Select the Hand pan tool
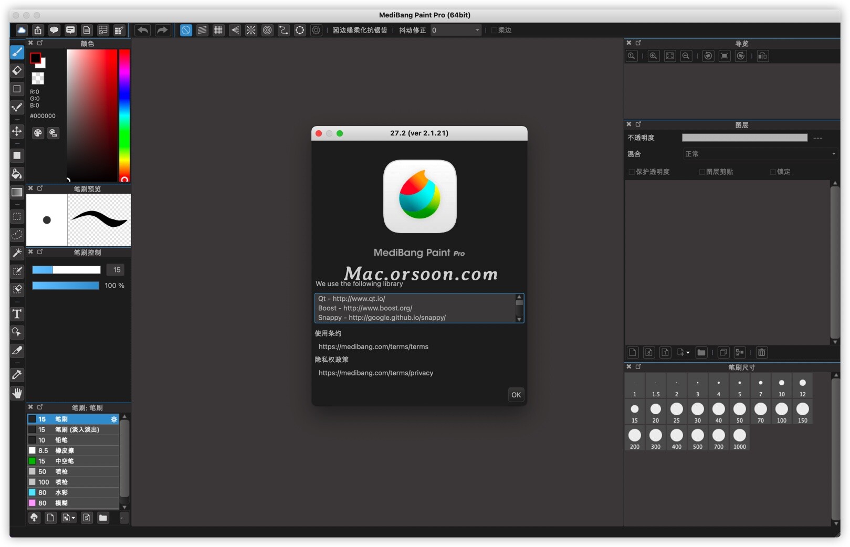The image size is (850, 547). [x=17, y=393]
